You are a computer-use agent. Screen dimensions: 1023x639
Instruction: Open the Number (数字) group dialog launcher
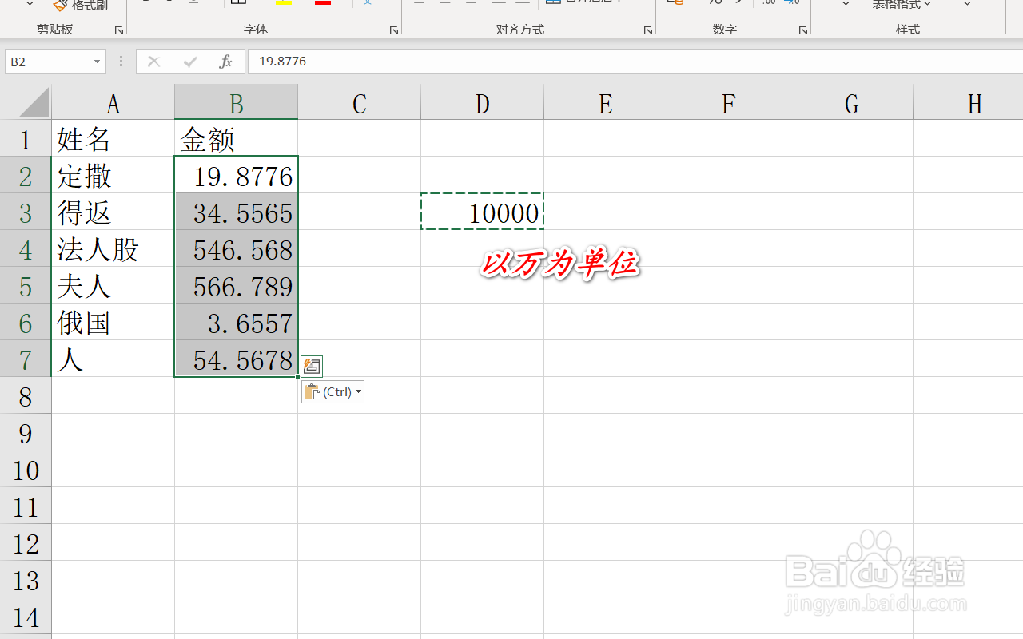(802, 30)
